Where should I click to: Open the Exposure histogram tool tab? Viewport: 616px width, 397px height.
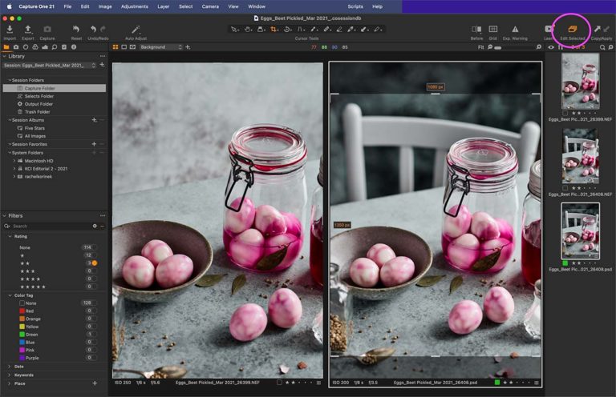click(x=44, y=47)
